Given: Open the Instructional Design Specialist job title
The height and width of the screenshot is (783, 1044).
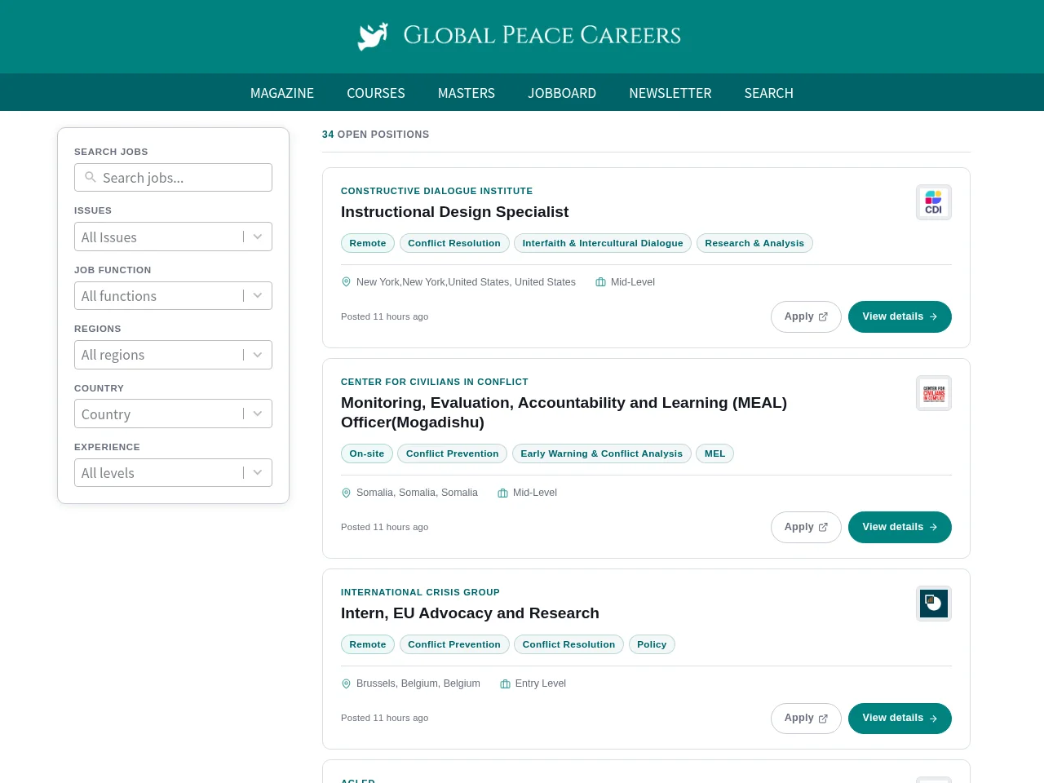Looking at the screenshot, I should click(454, 212).
